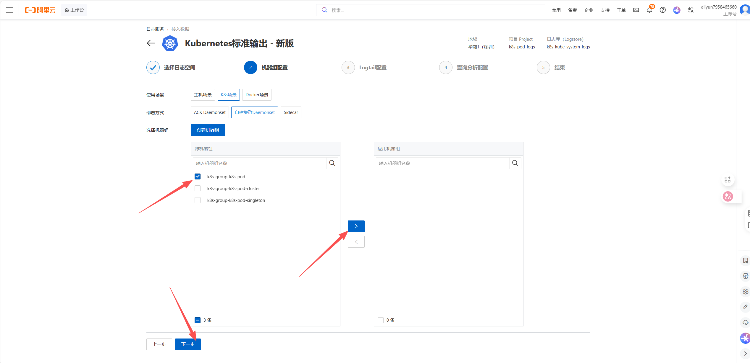Open the Cloud Shell terminal icon
Image resolution: width=750 pixels, height=363 pixels.
(636, 10)
